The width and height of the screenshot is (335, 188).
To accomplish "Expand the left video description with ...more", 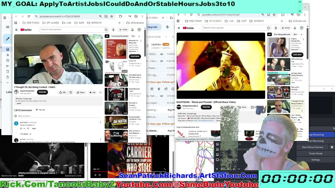I will 18,103.
